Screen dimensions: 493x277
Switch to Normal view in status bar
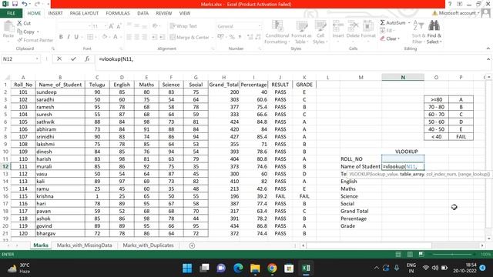point(398,255)
